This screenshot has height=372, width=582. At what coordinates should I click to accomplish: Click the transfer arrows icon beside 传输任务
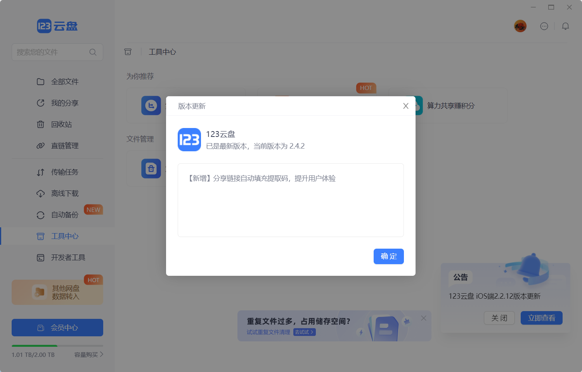click(x=40, y=172)
